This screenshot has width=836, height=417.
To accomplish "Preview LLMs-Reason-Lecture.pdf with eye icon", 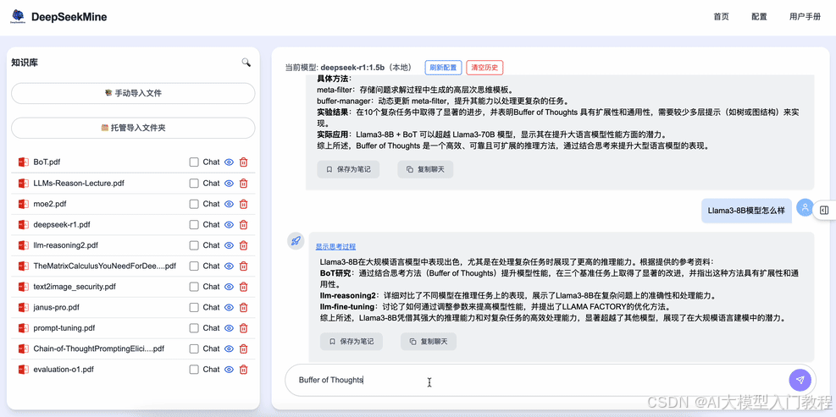I will 230,184.
